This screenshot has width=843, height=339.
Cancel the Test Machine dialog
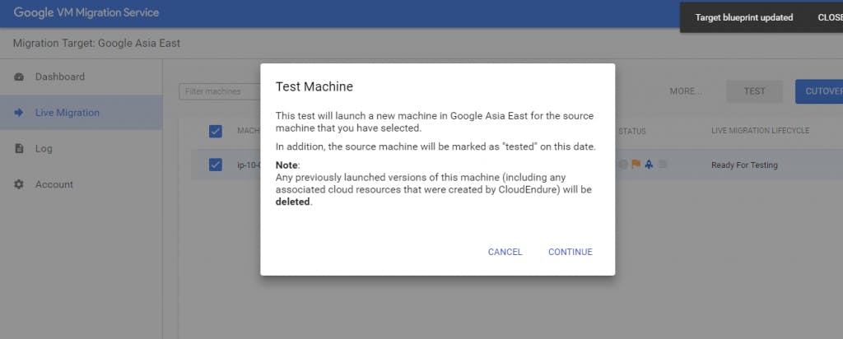point(505,252)
